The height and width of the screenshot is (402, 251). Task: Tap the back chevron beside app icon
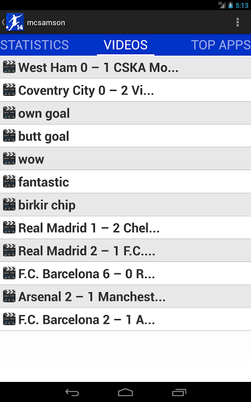pos(3,22)
